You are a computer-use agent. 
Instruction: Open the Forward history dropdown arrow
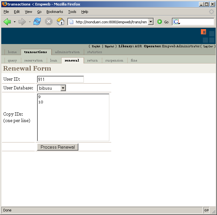30,22
